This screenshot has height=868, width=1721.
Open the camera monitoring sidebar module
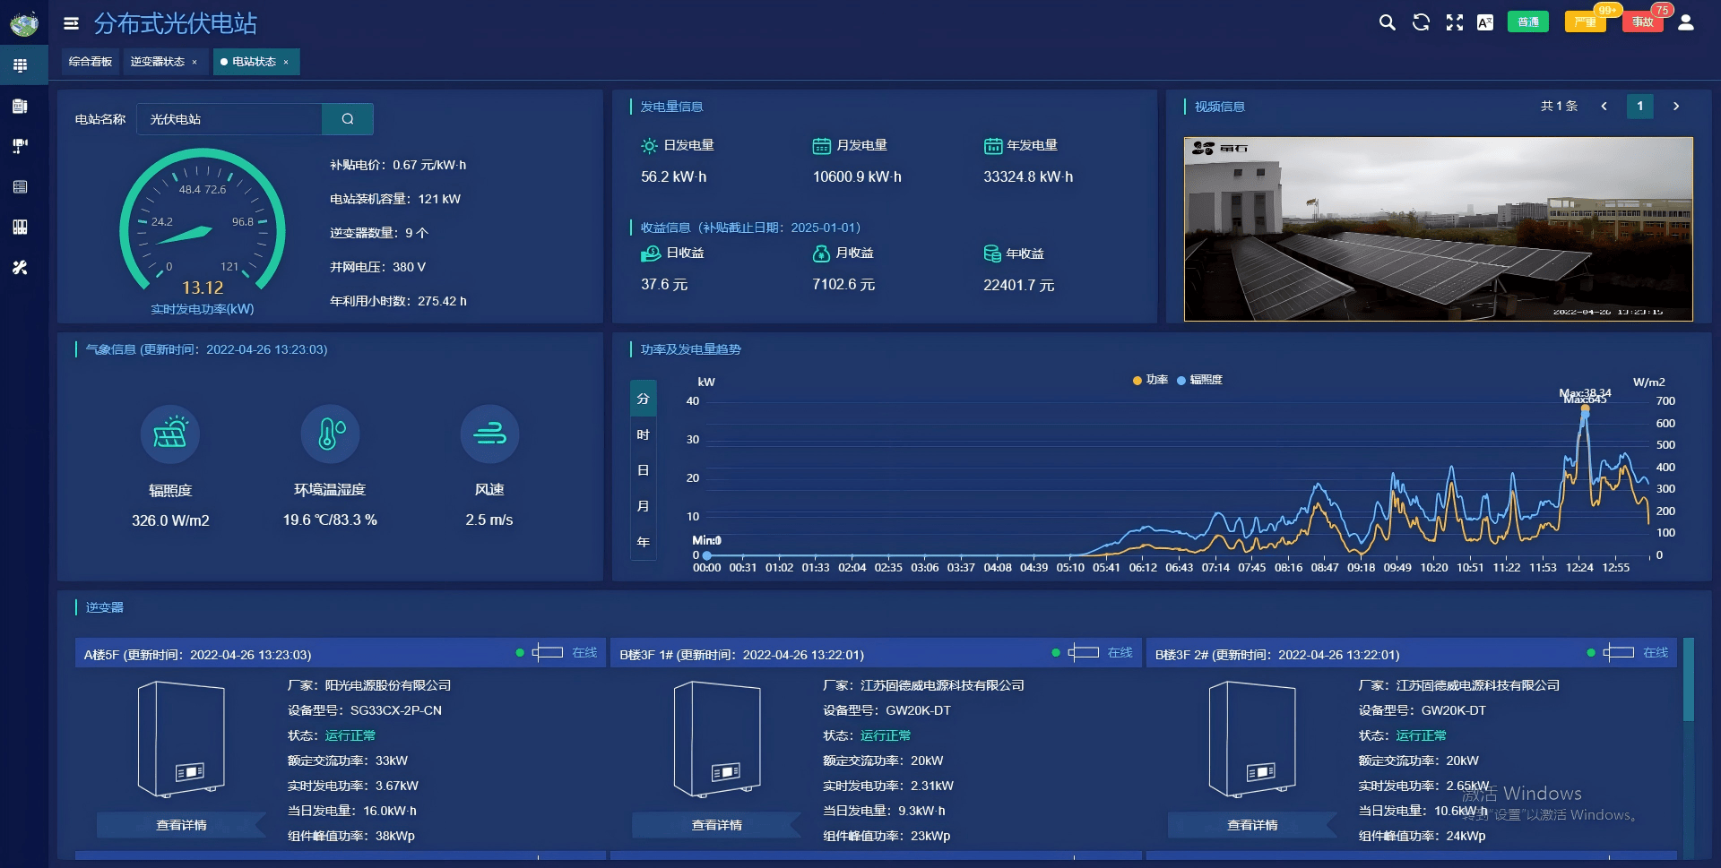click(20, 146)
